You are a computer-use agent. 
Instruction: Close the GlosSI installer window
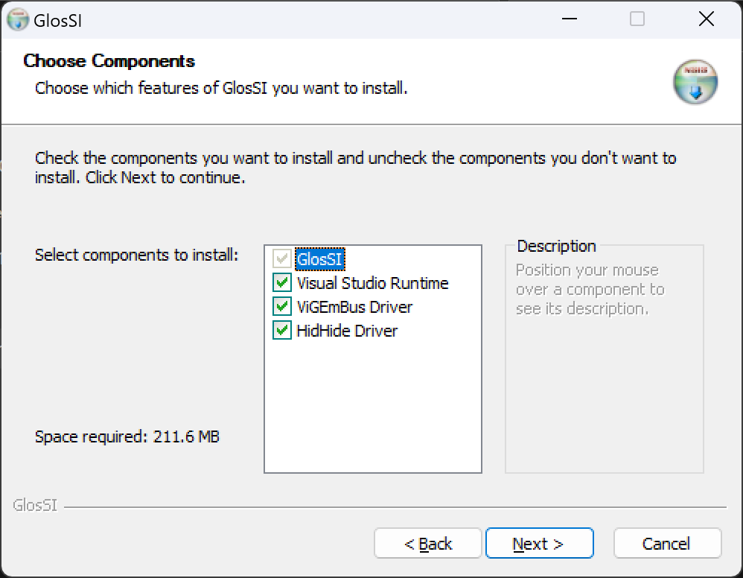(706, 19)
